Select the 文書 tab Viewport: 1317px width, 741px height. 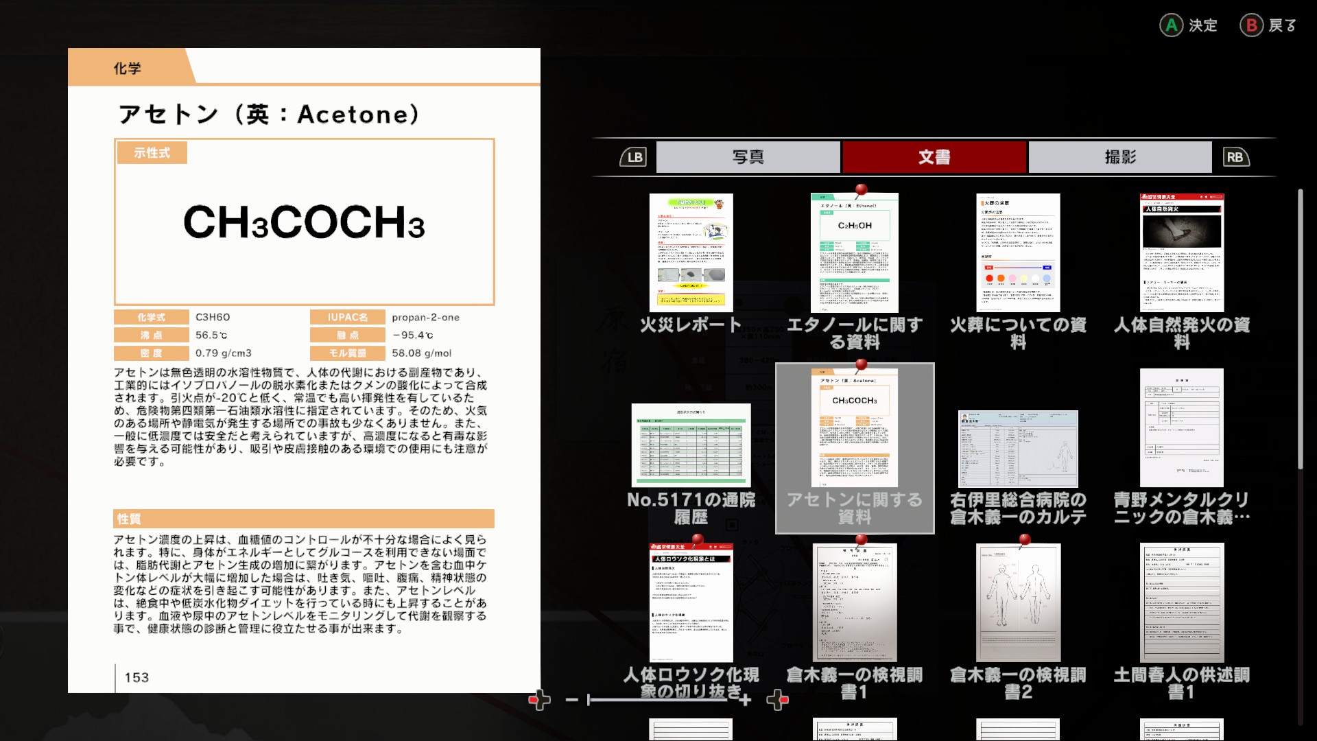click(934, 157)
